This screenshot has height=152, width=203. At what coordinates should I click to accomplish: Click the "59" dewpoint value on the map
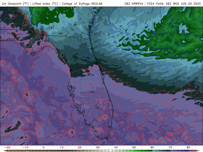46,20
